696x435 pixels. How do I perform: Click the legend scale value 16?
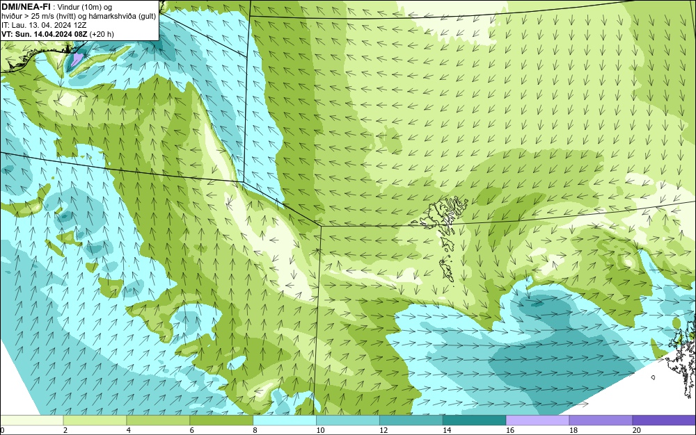pos(510,430)
